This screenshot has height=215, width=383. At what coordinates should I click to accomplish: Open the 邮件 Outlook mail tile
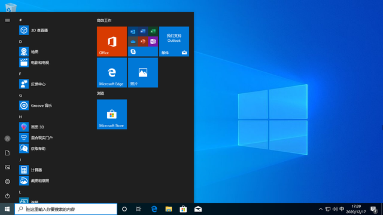click(x=174, y=41)
